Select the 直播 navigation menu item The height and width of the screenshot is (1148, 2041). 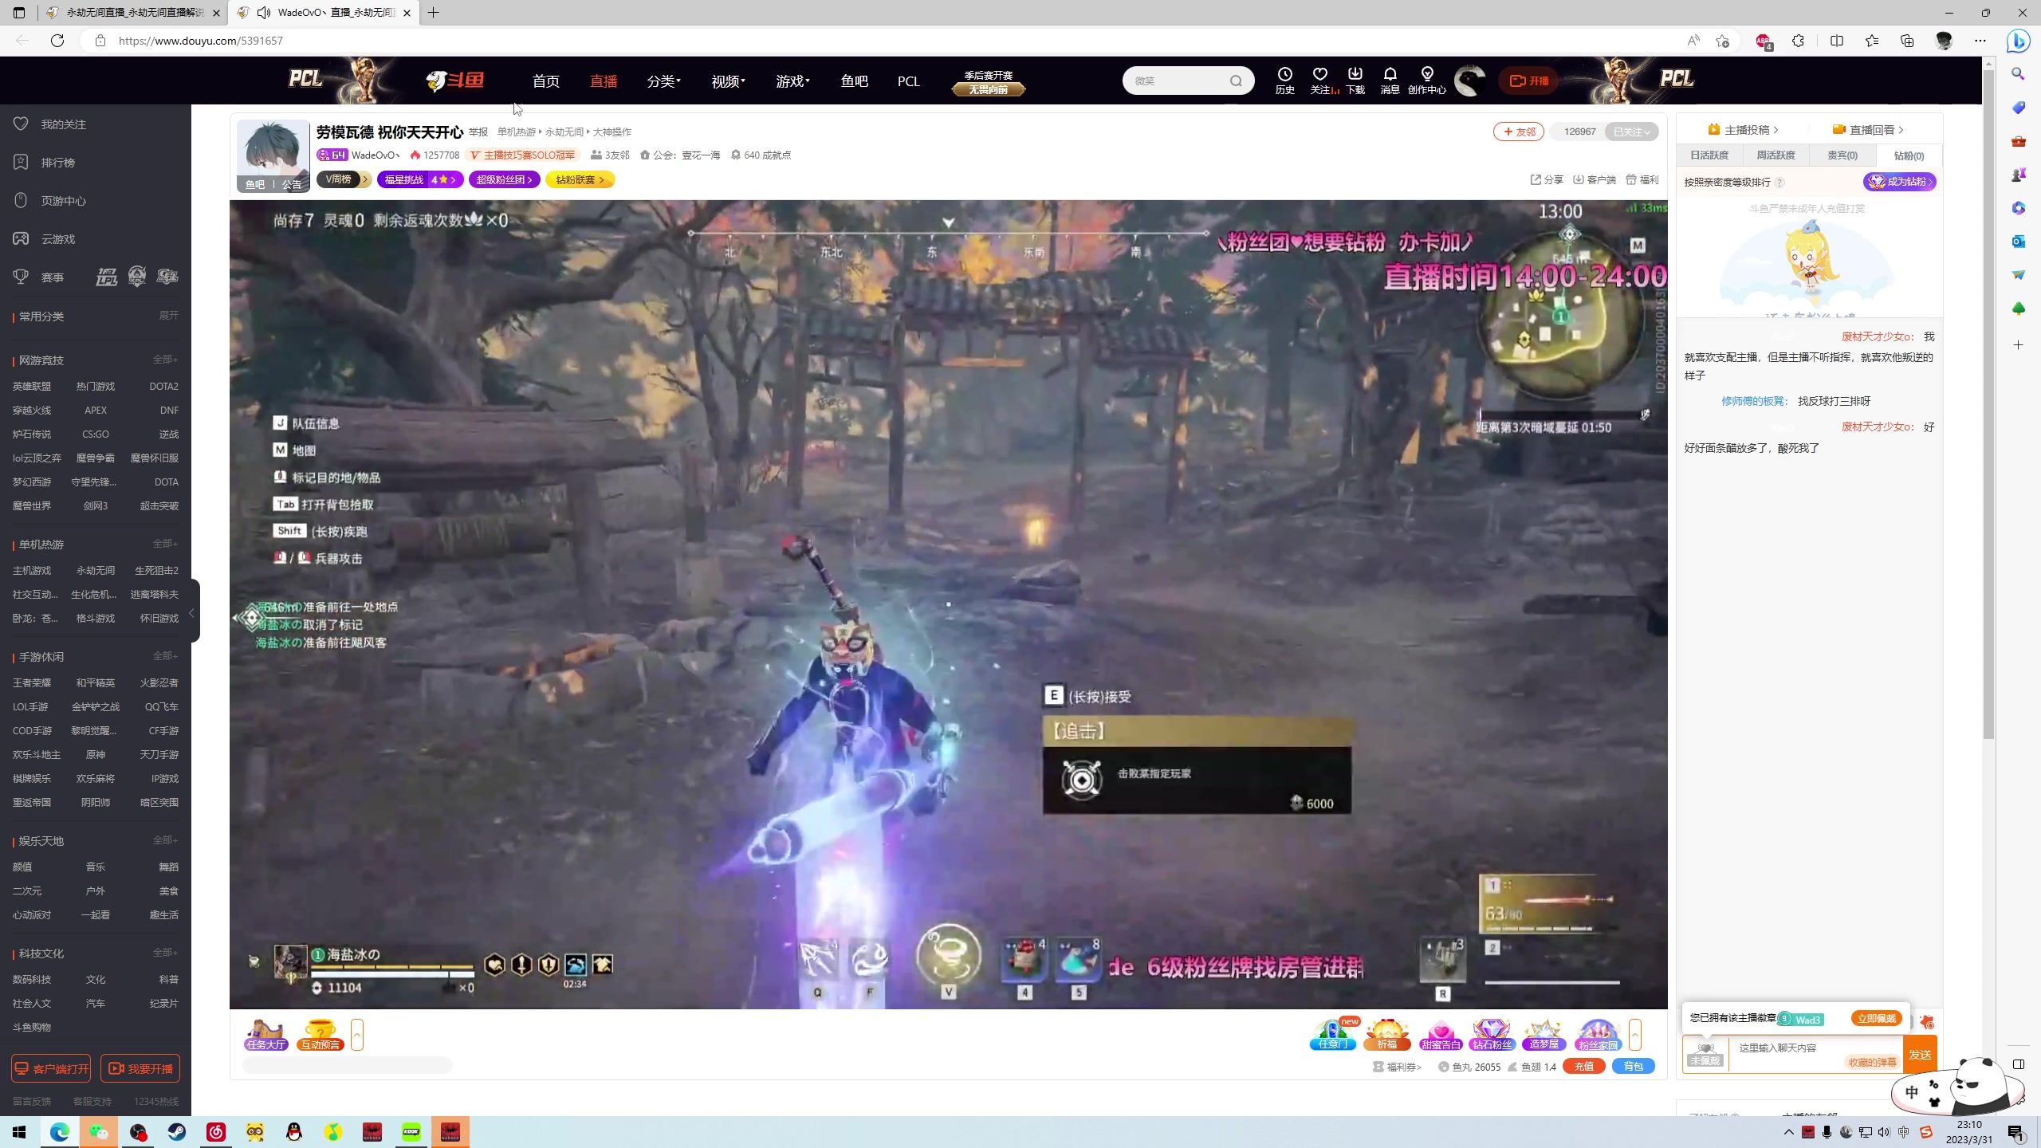603,81
